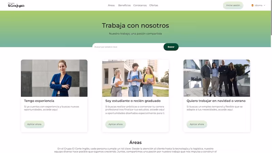Viewport: 272px width, 153px height.
Task: Apply now under Quiero trabajar en navidad o verano
Action: (197, 124)
